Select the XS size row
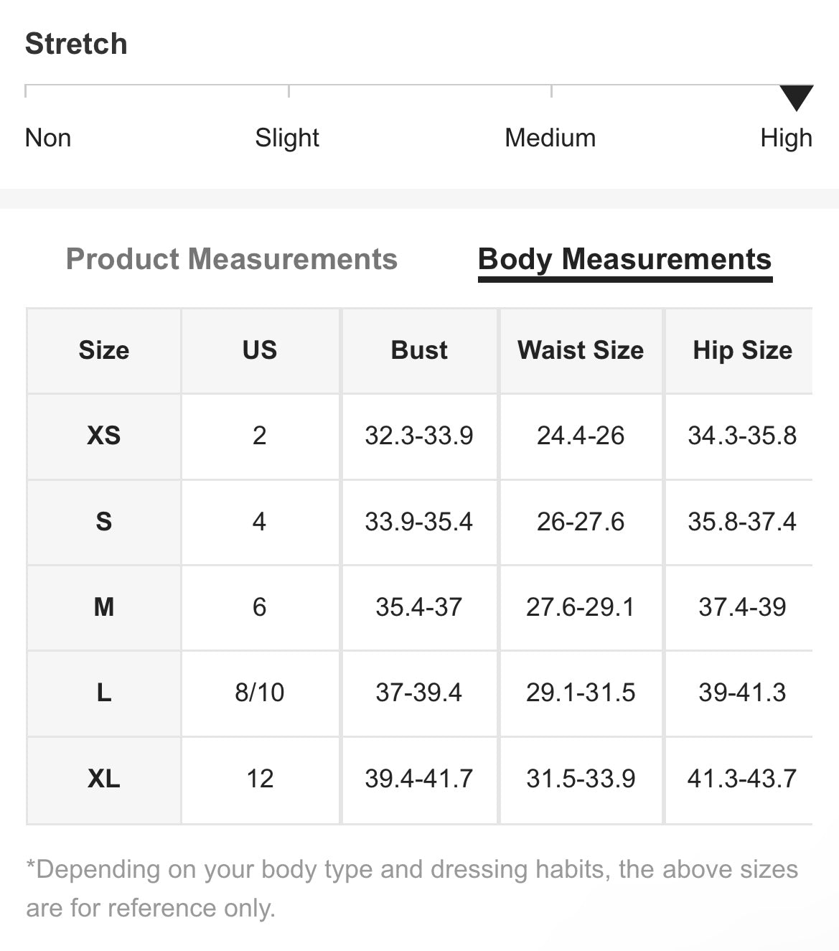Image resolution: width=839 pixels, height=951 pixels. click(x=104, y=436)
